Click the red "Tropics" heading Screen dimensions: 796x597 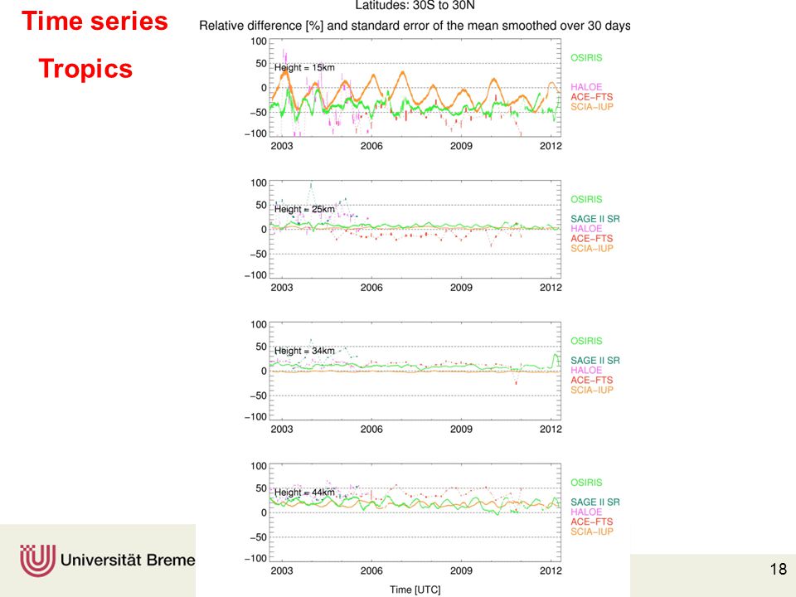85,69
